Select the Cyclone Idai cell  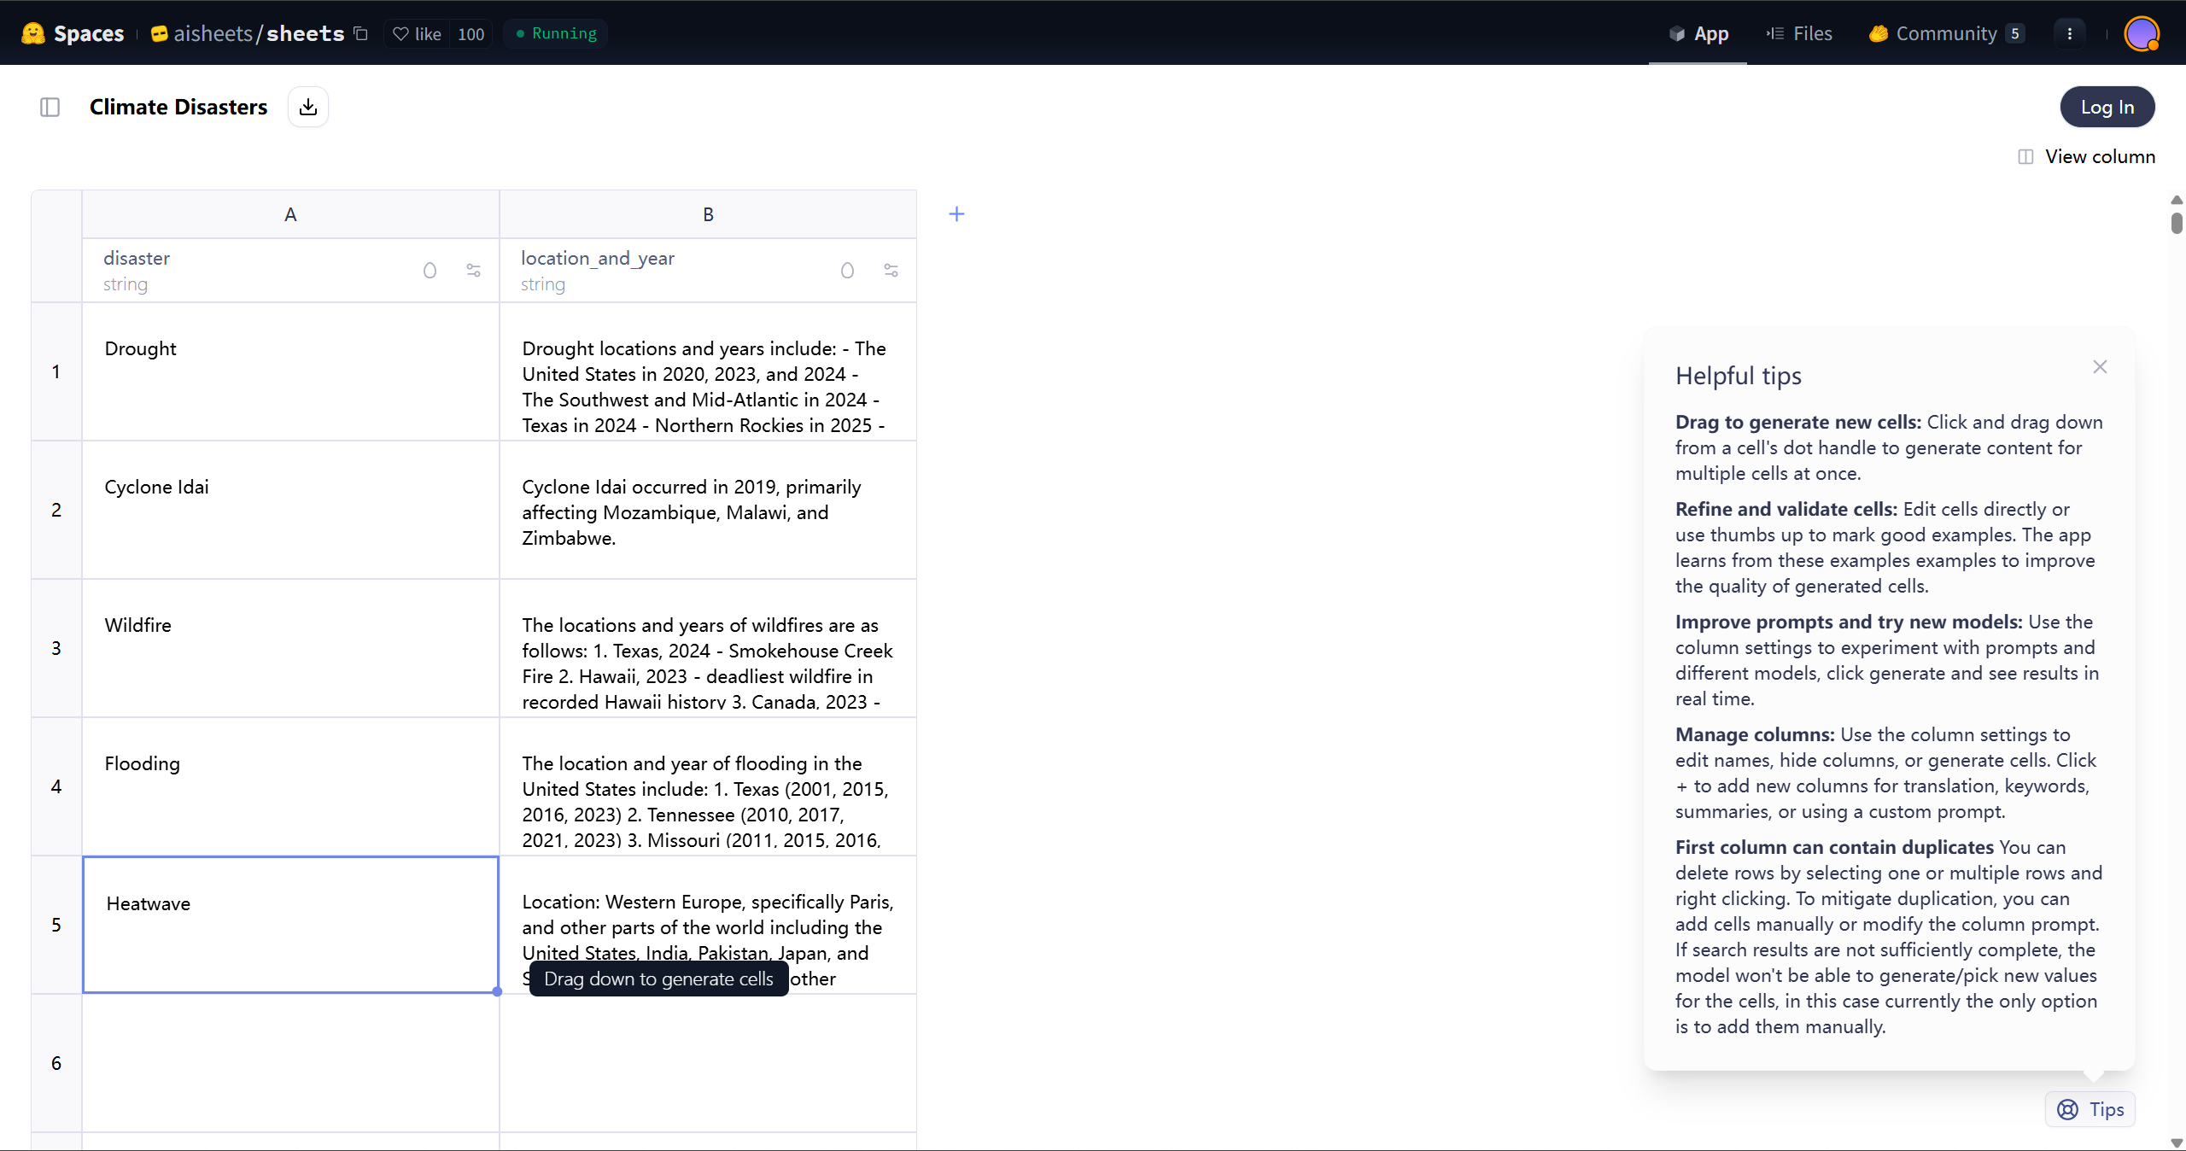290,510
